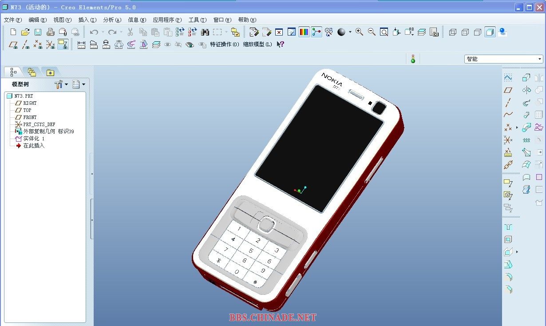The image size is (546, 326).
Task: Open the 编辑(E) menu
Action: tap(38, 20)
